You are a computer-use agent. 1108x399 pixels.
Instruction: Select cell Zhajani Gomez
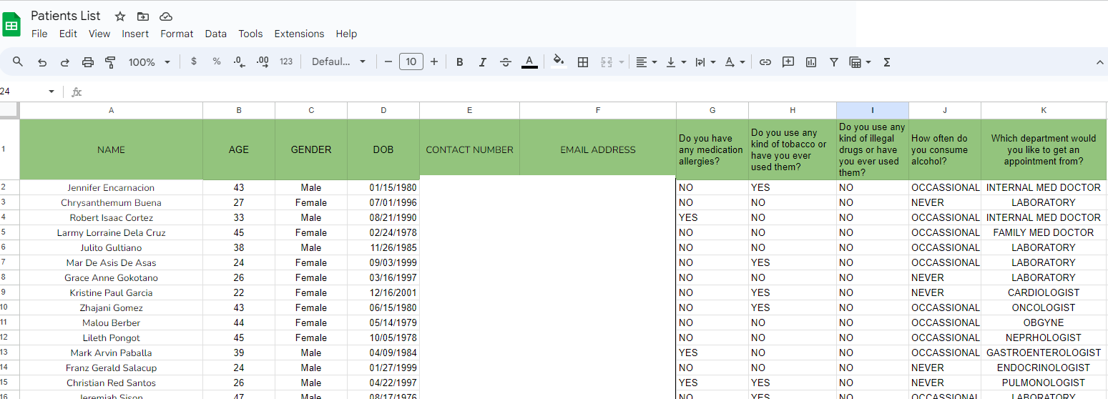(x=111, y=307)
